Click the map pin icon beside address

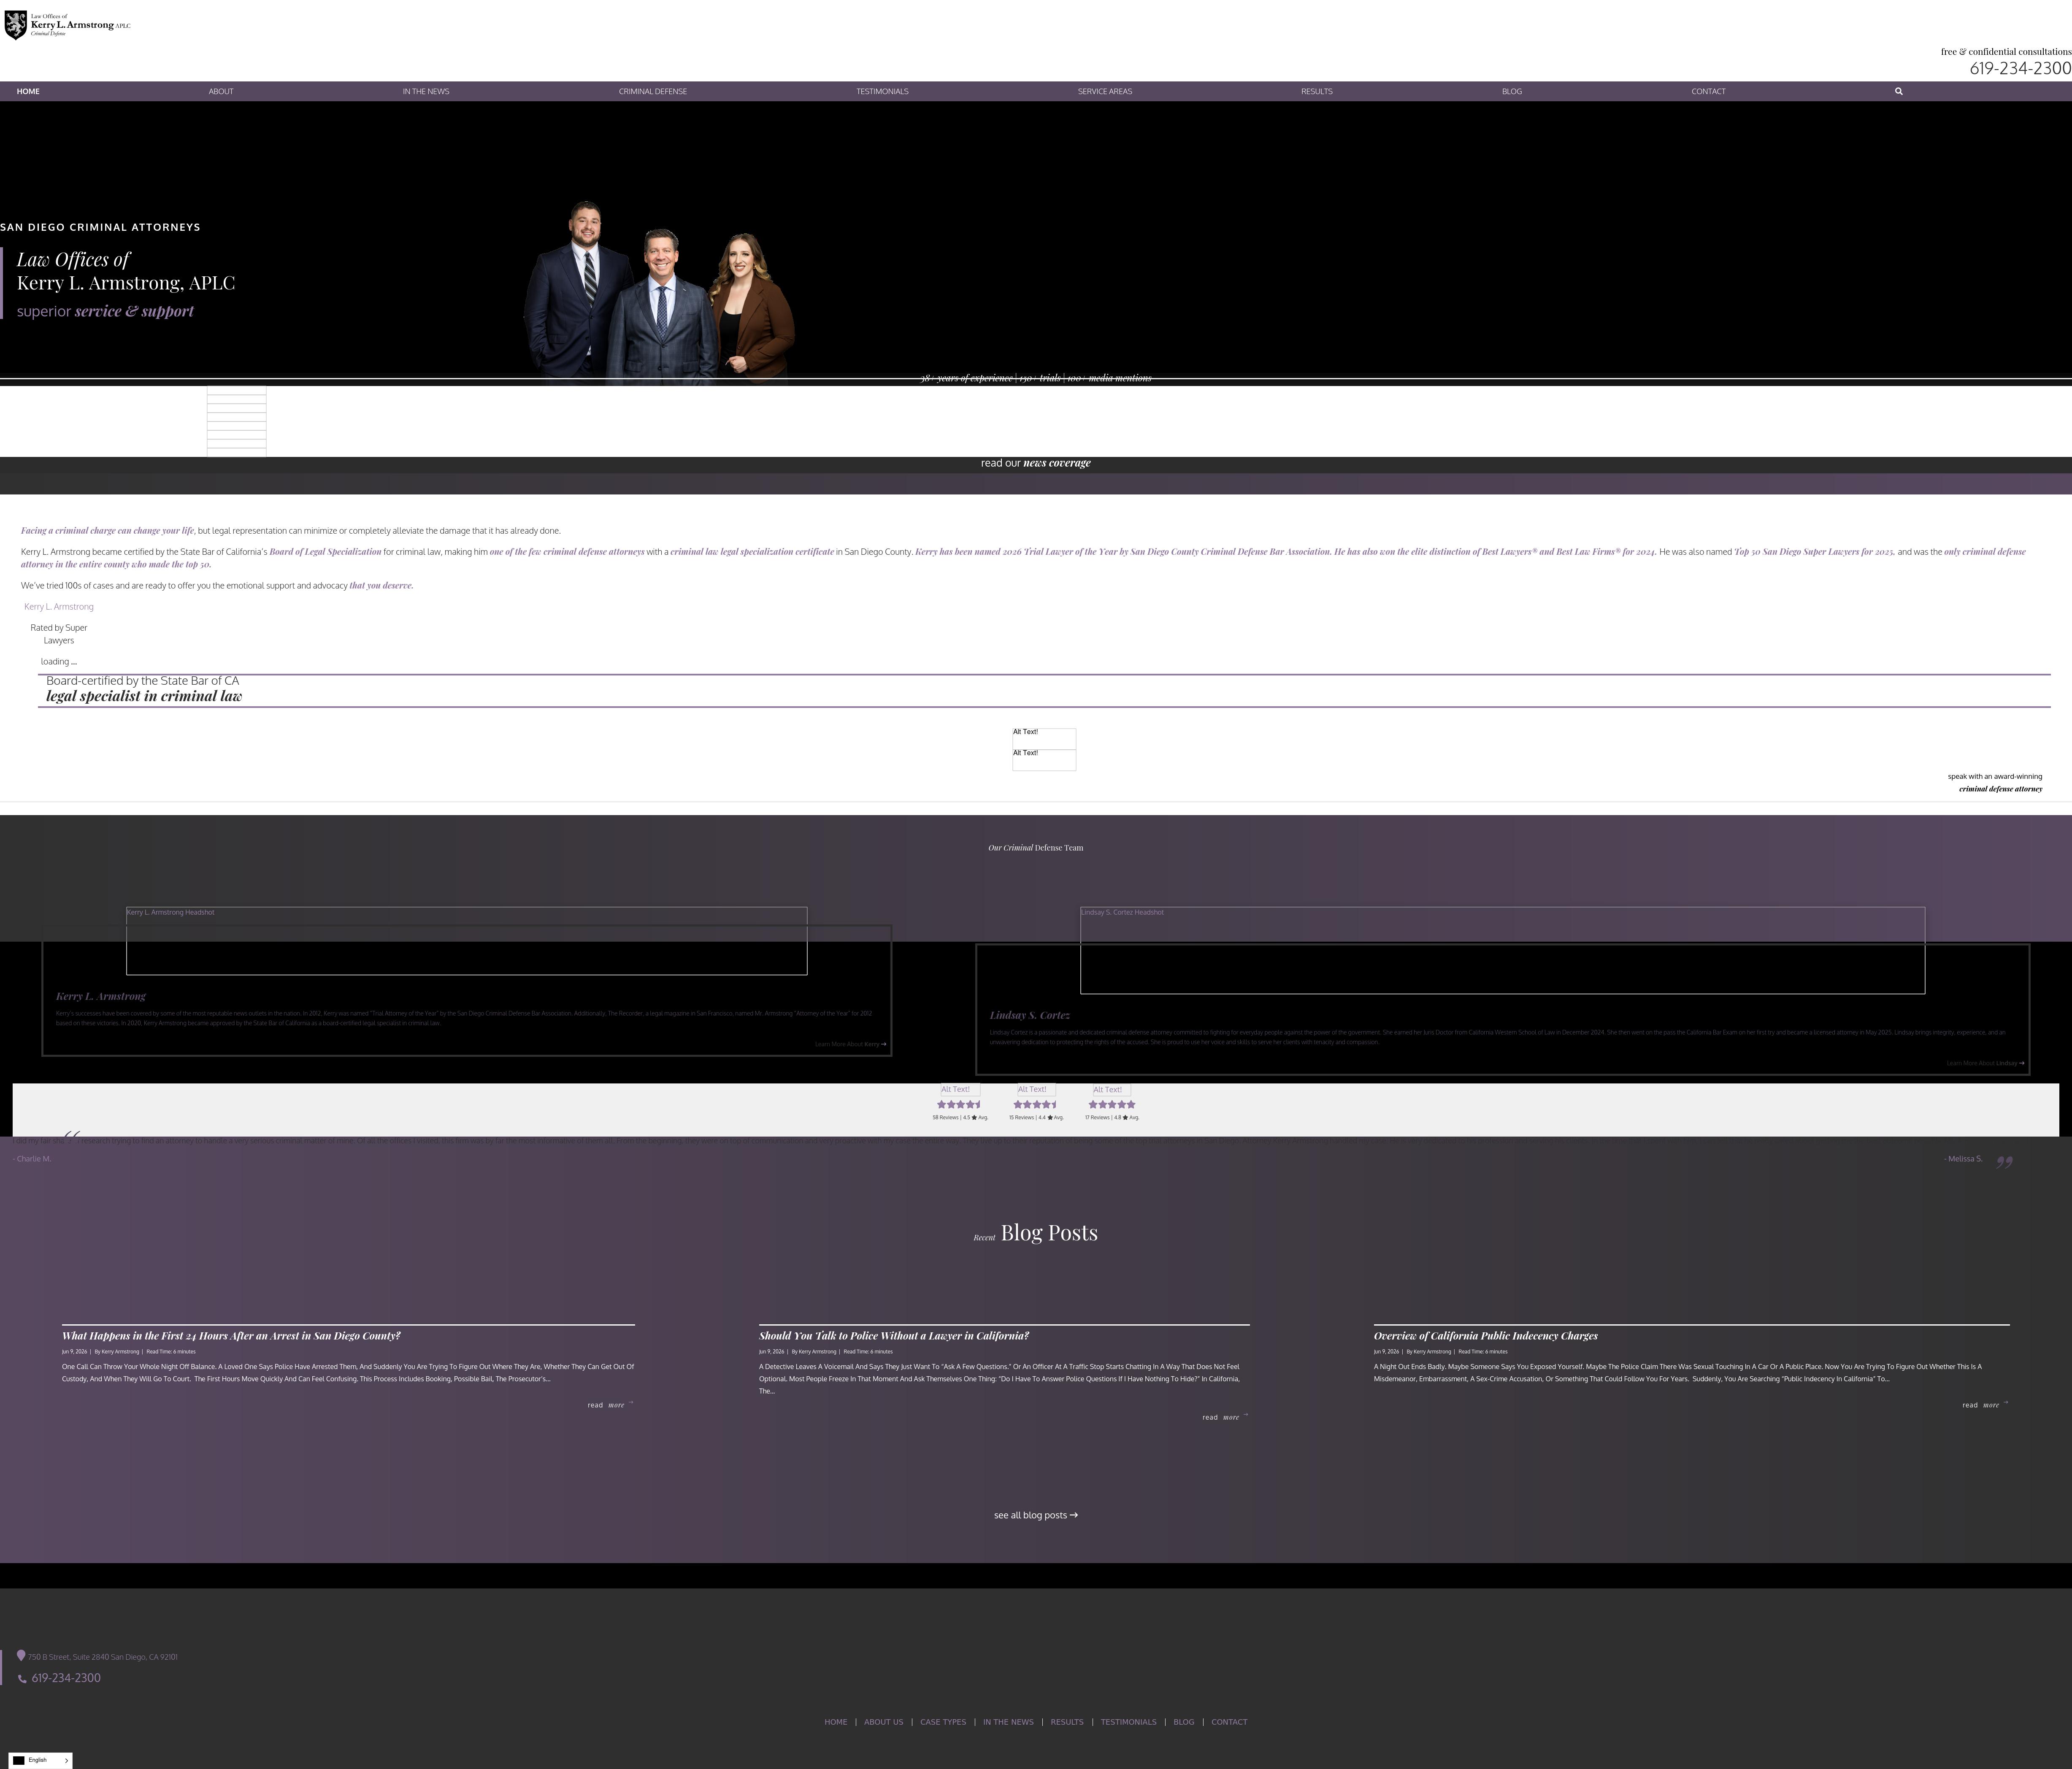(21, 1656)
